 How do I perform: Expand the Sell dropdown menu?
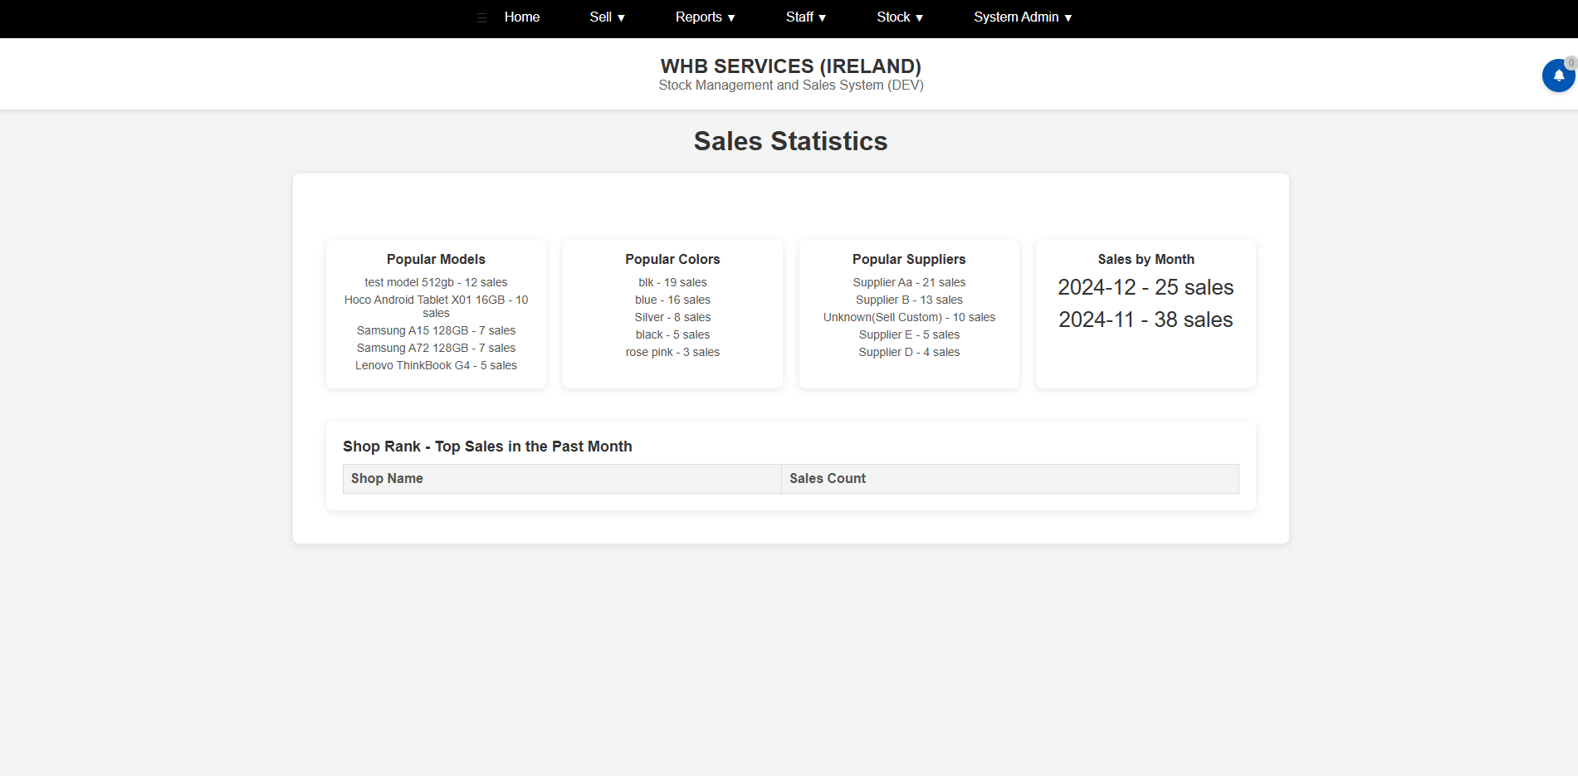click(607, 17)
